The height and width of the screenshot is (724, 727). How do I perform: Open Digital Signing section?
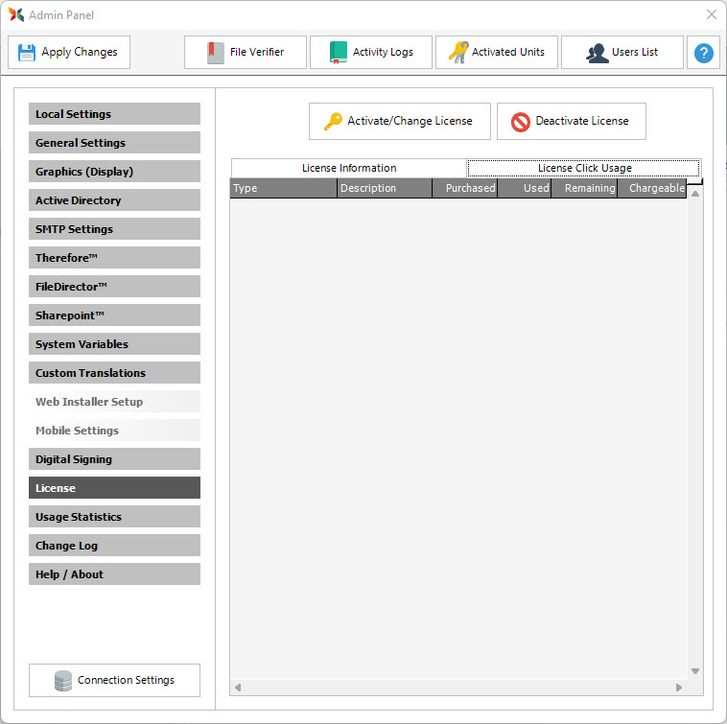point(114,459)
